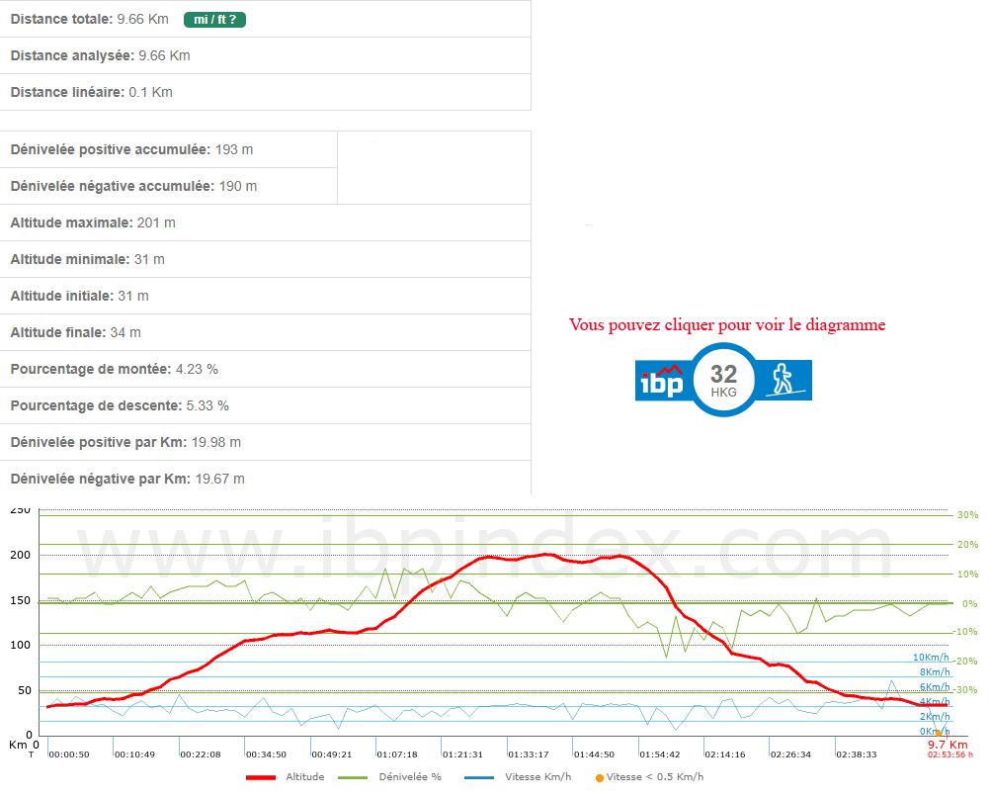Open 'Vous pouvez cliquer pour voir le diagramme' link
The width and height of the screenshot is (990, 797).
point(727,324)
